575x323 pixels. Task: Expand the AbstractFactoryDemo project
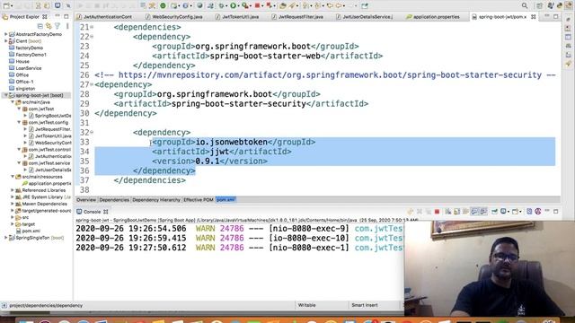click(x=6, y=34)
